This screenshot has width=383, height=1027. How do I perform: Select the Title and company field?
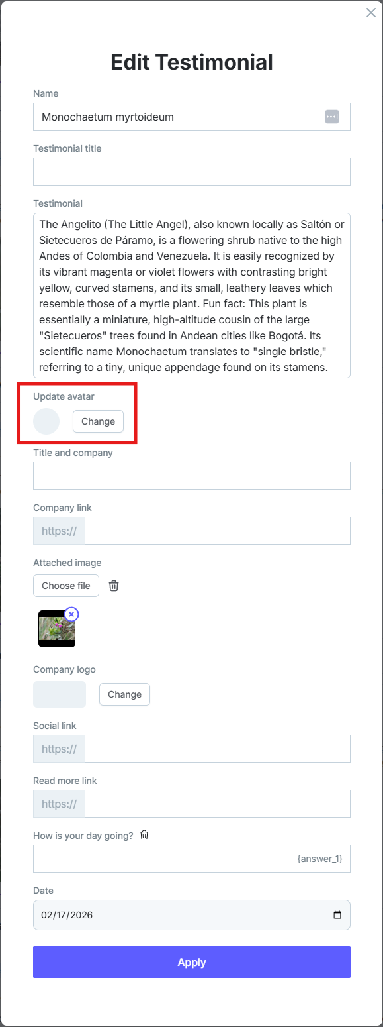pyautogui.click(x=192, y=476)
